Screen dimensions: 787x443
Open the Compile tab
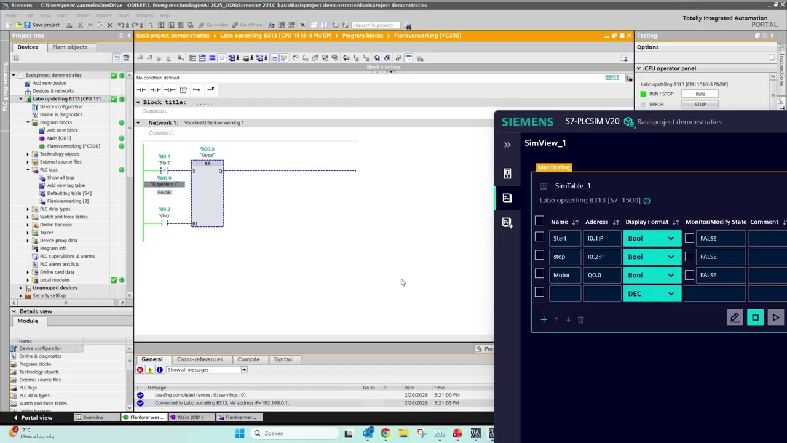tap(248, 359)
